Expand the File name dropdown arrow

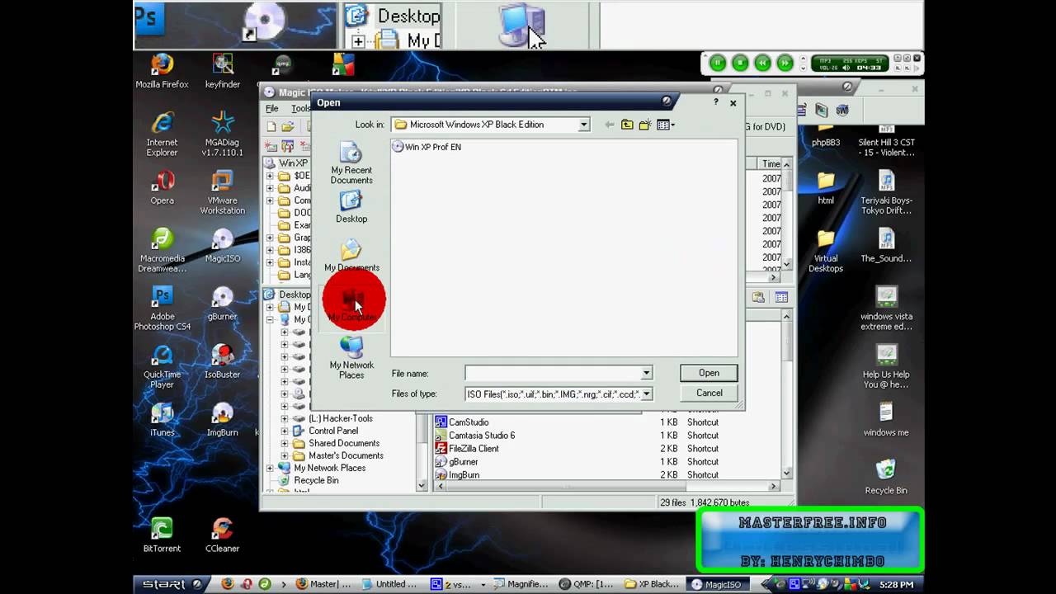(647, 373)
